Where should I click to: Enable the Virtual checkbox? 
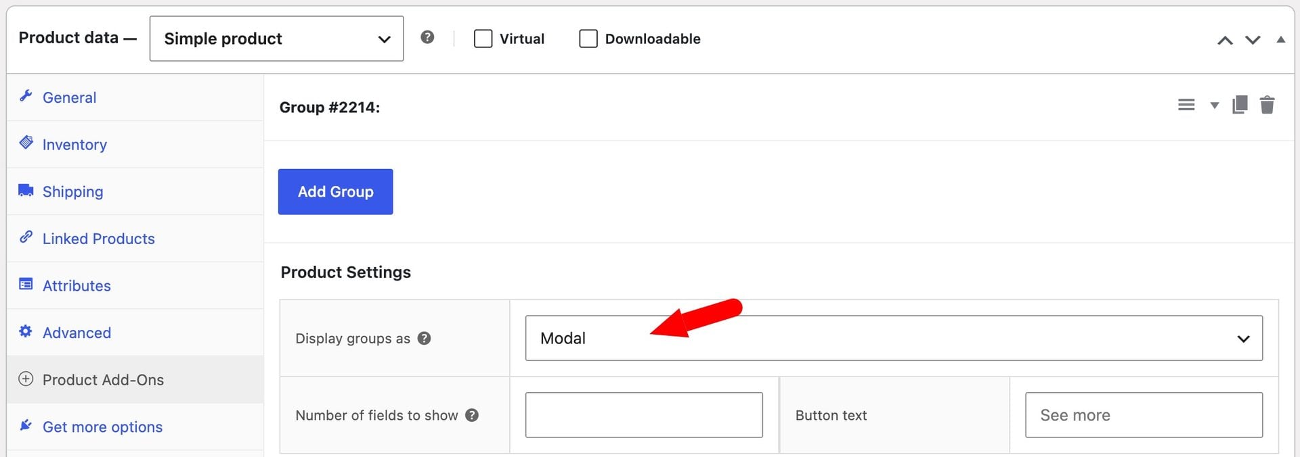pyautogui.click(x=483, y=39)
